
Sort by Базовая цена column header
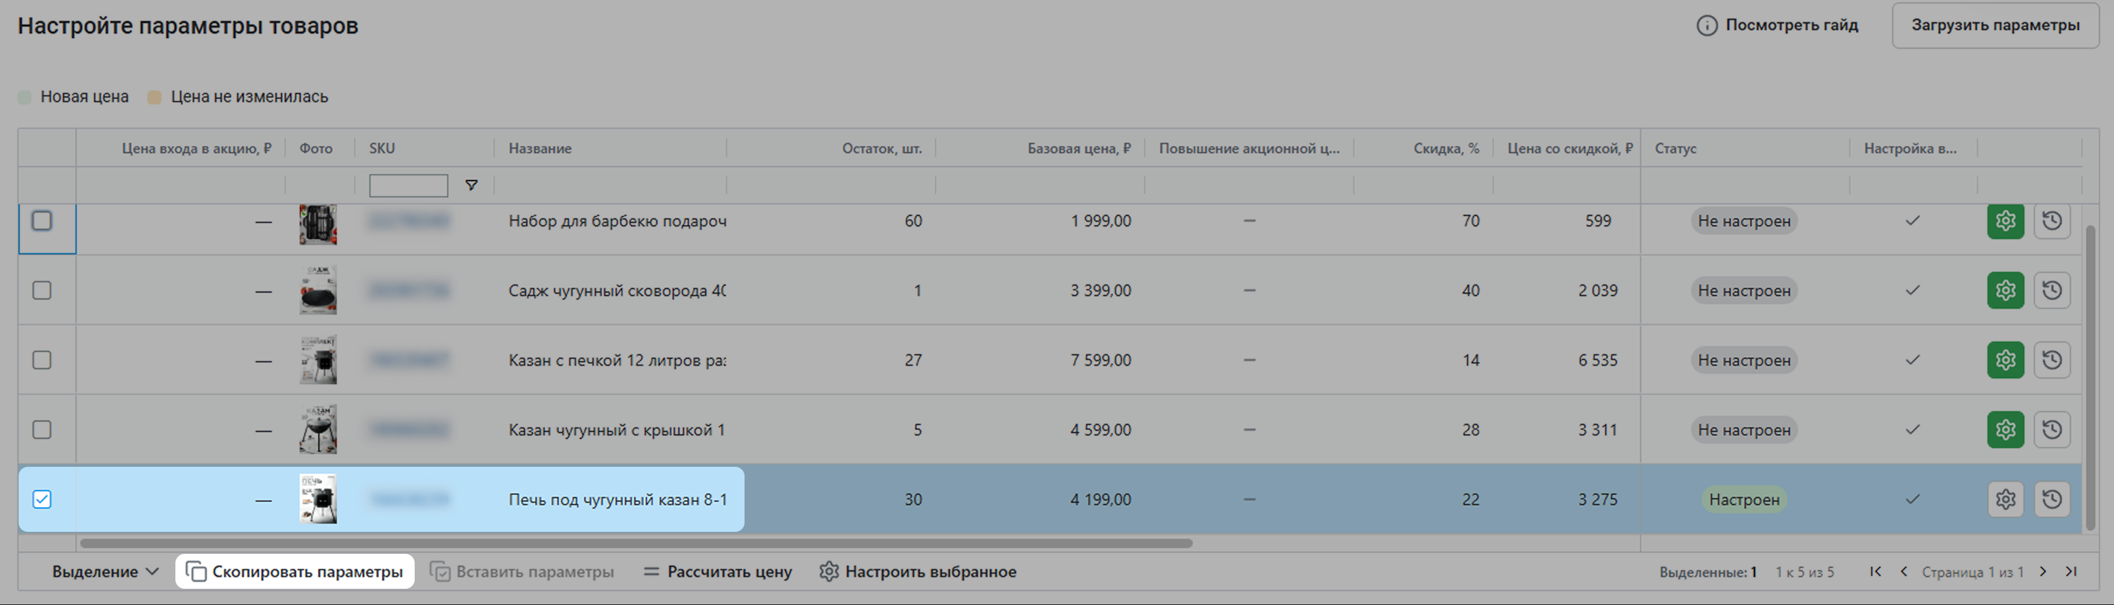(1077, 149)
